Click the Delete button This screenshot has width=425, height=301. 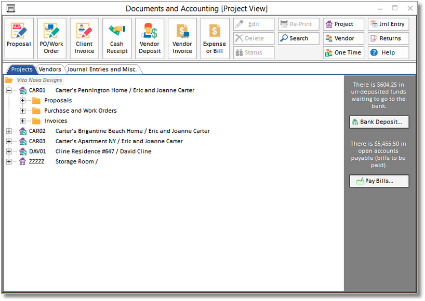[254, 38]
